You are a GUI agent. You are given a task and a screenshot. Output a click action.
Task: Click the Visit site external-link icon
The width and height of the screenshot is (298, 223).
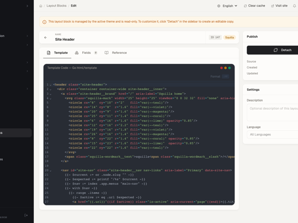coord(273,6)
